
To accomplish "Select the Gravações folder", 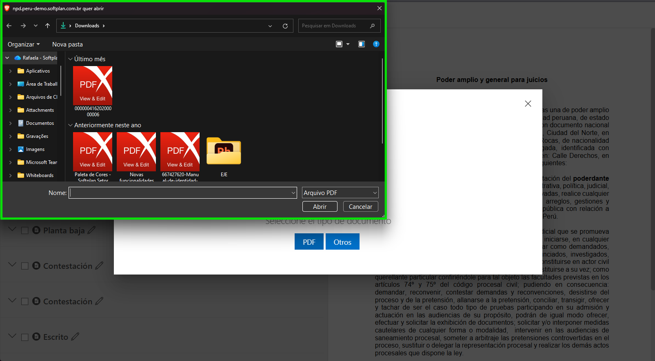I will (33, 136).
